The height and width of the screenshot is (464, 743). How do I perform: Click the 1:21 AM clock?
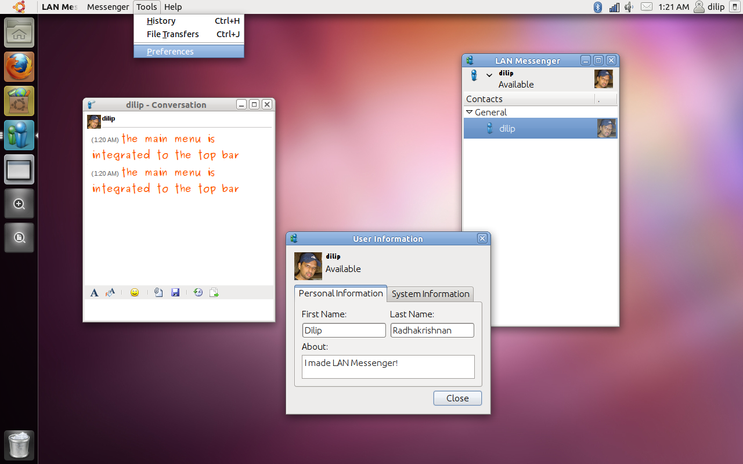tap(674, 7)
